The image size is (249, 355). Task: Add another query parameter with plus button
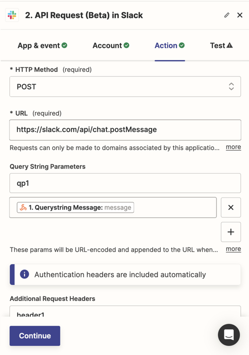click(x=231, y=232)
